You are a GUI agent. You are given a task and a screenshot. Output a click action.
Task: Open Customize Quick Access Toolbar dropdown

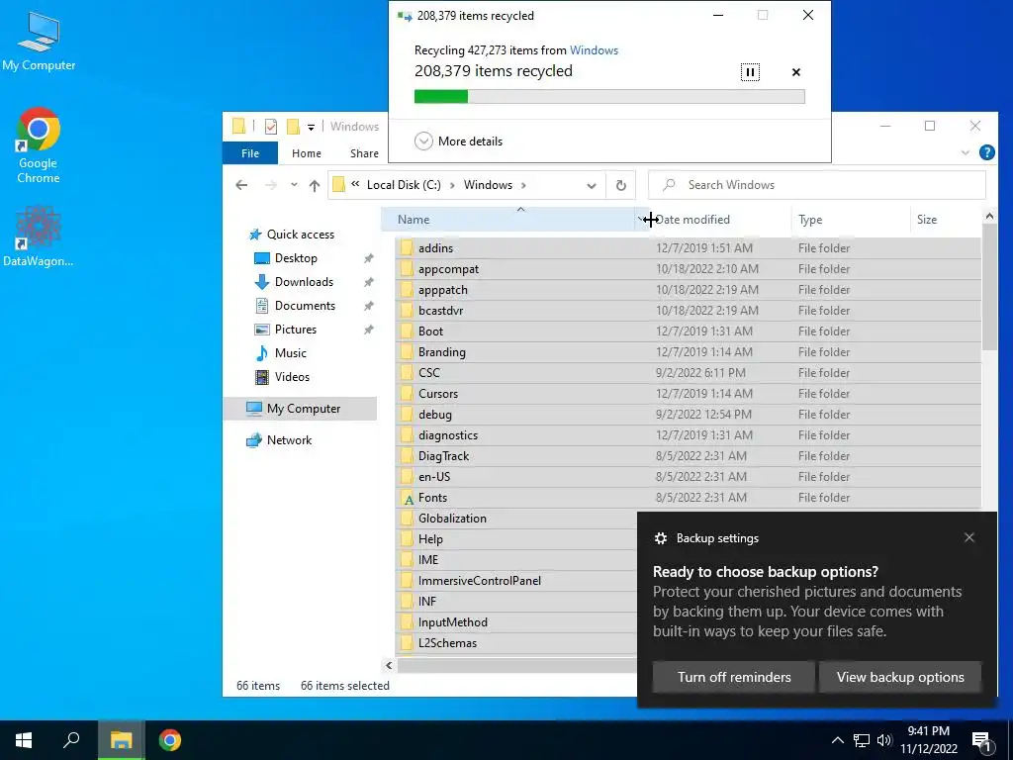click(x=311, y=128)
